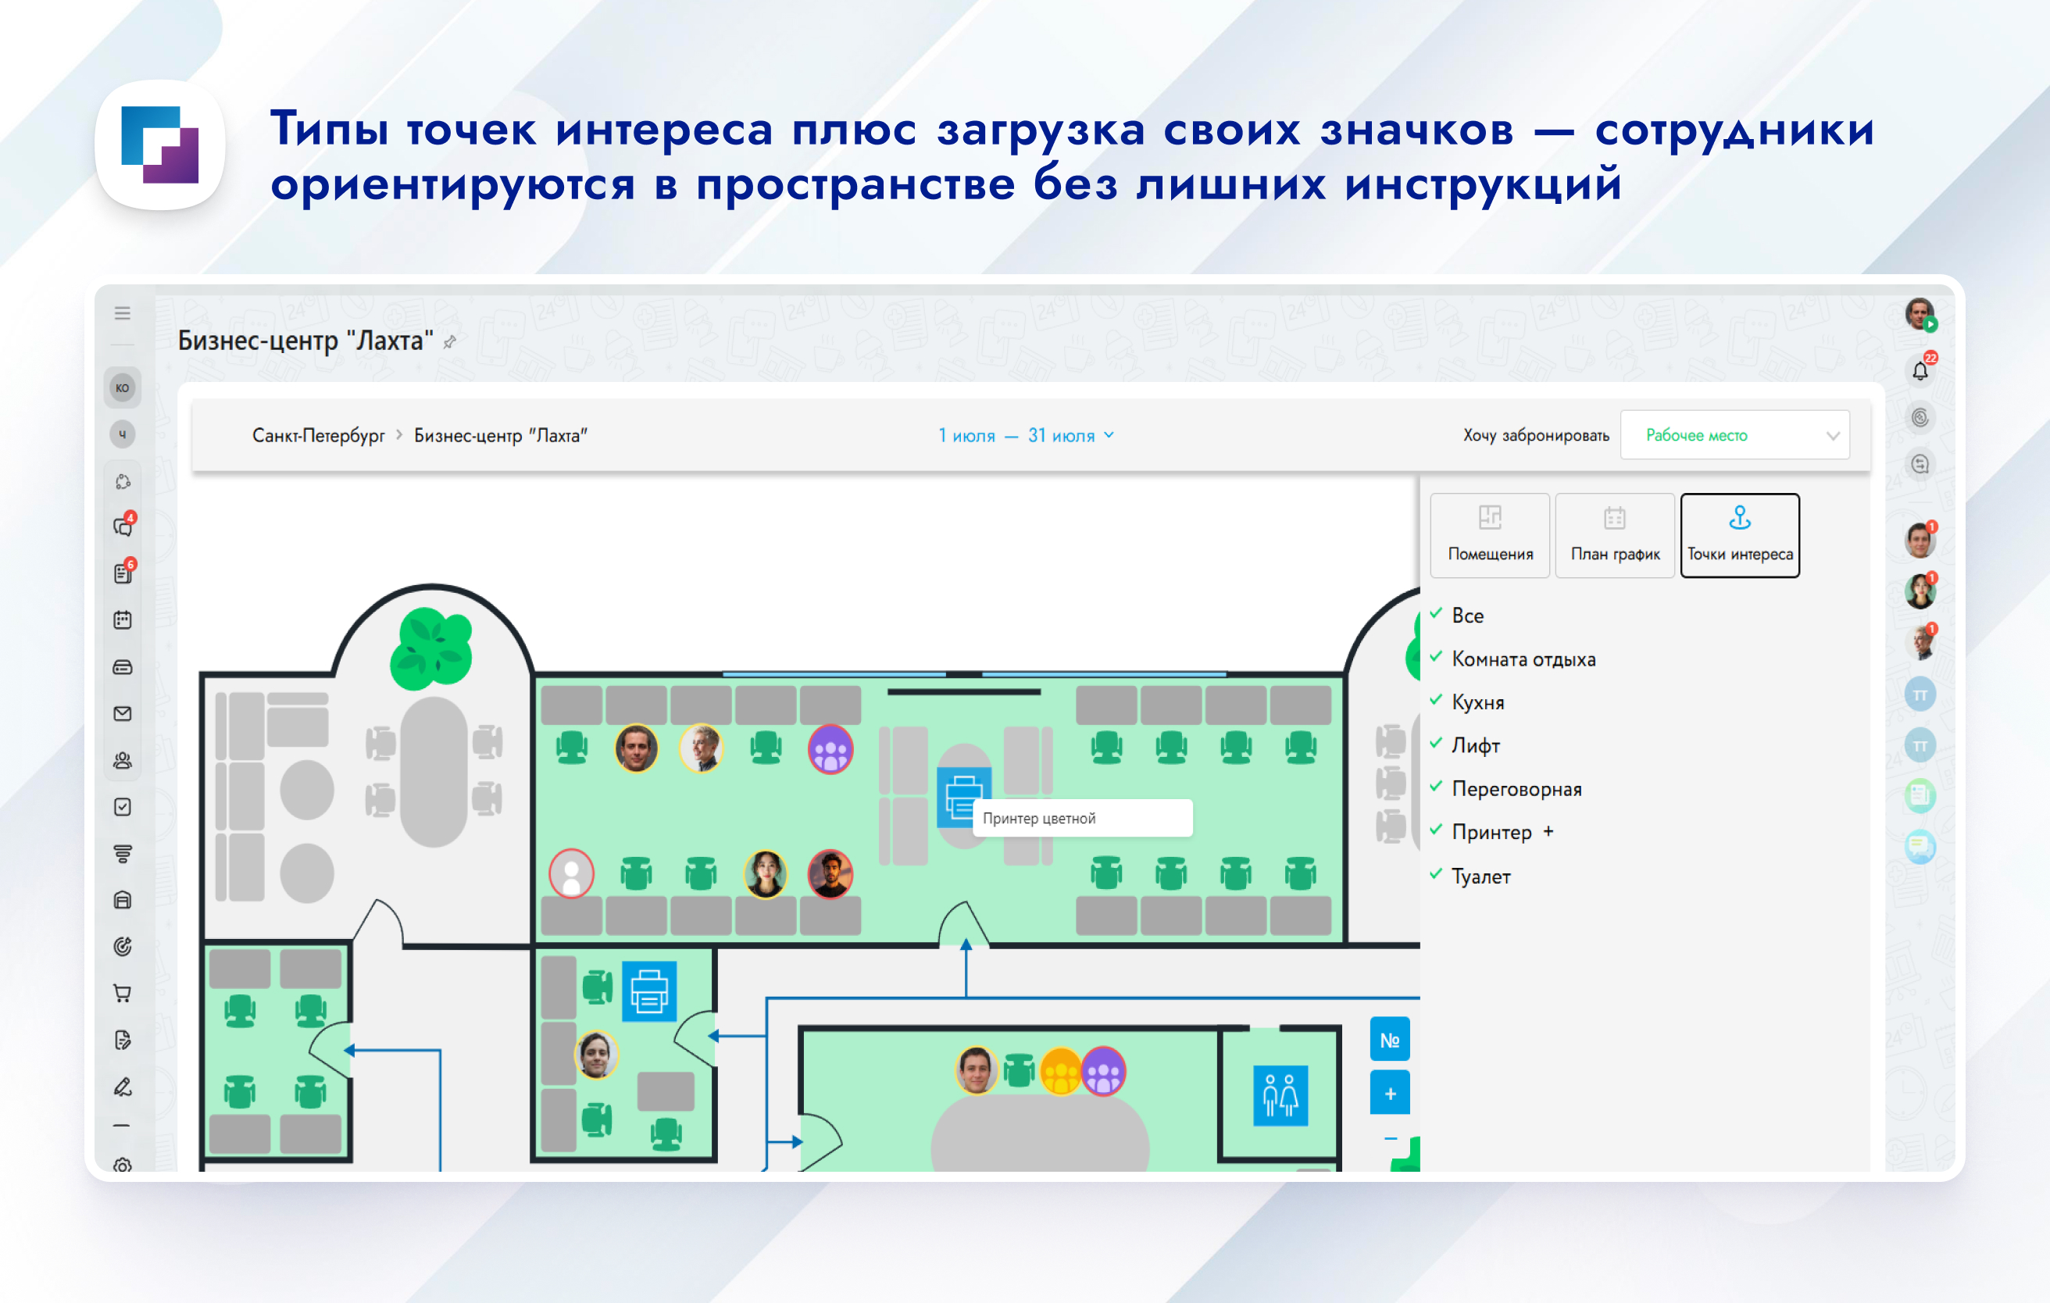Open the chat-sync bubble icon in right bar
Viewport: 2050px width, 1303px height.
point(1920,464)
